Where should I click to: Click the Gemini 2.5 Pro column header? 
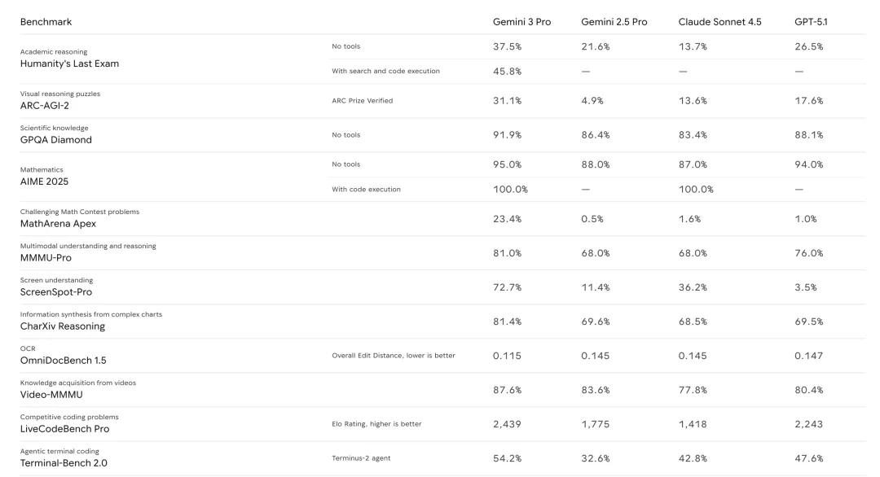click(x=614, y=22)
